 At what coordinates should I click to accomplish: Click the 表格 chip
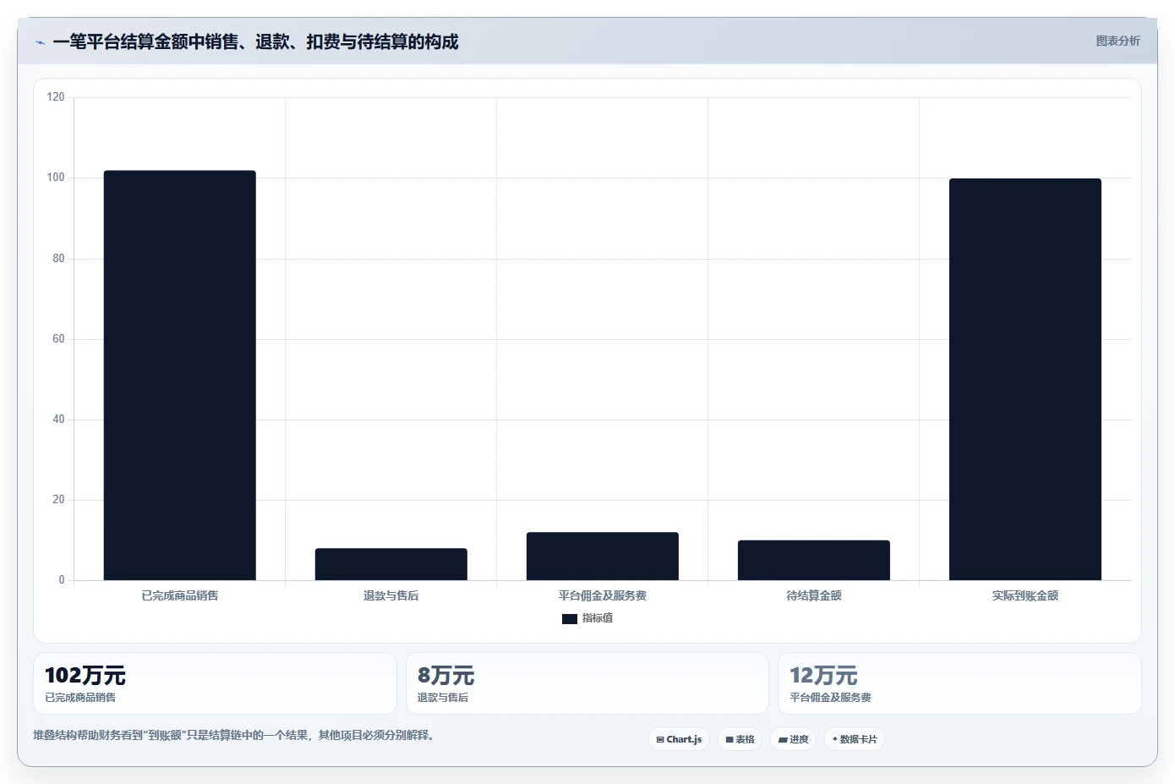[x=740, y=739]
